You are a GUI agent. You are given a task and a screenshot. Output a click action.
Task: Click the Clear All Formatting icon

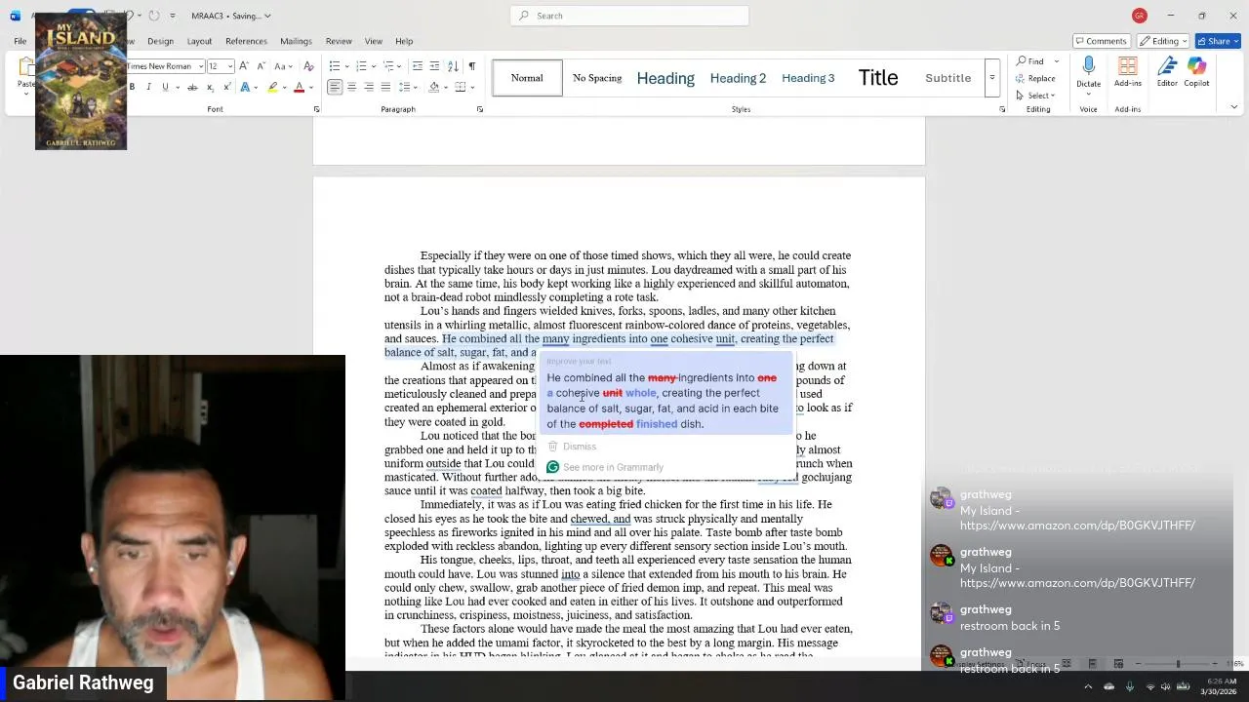pos(308,66)
